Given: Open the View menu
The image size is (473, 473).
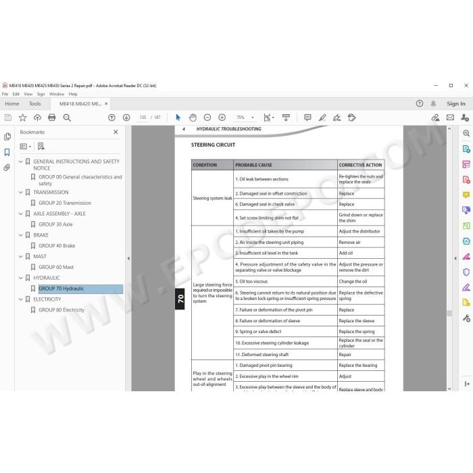Looking at the screenshot, I should (x=28, y=94).
